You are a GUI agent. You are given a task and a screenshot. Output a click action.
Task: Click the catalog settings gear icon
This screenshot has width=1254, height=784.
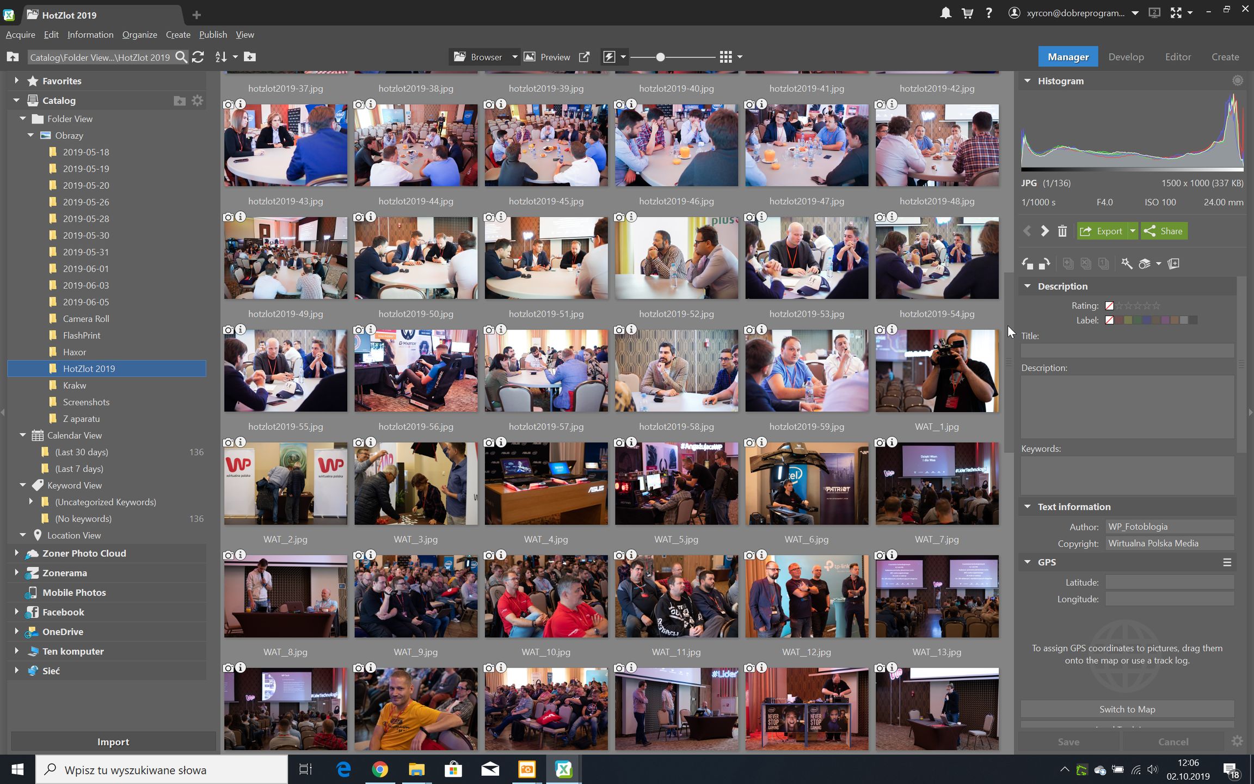tap(198, 101)
